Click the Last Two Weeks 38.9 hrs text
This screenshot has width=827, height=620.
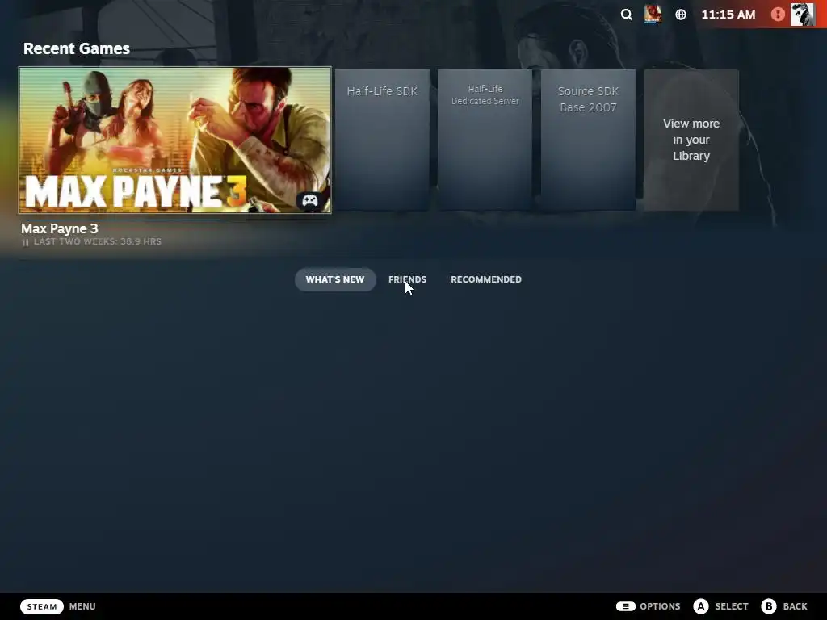coord(98,241)
